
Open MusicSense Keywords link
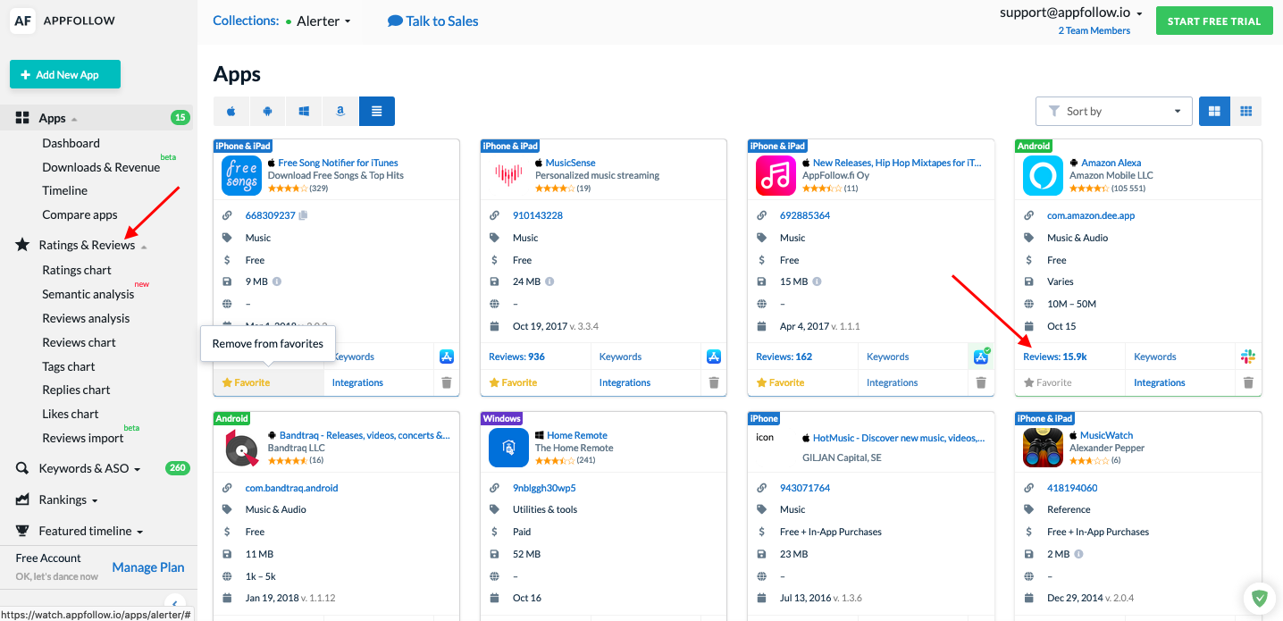point(620,357)
